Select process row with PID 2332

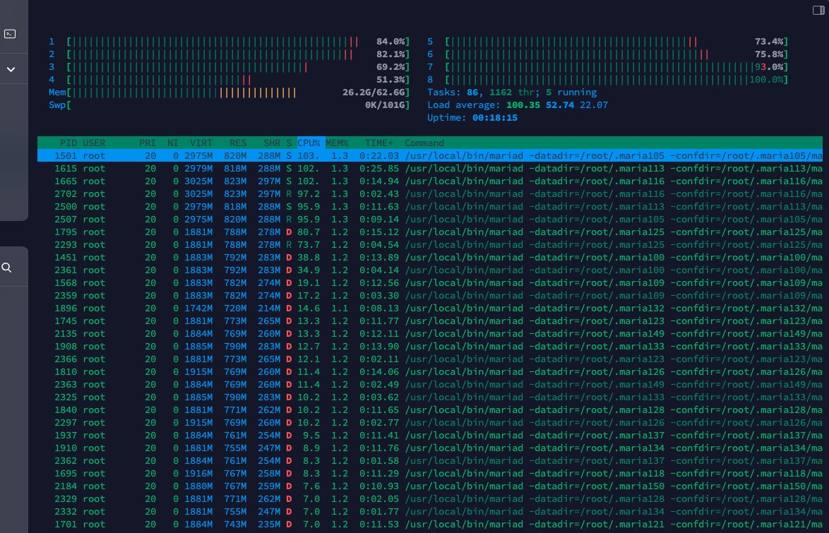click(x=430, y=511)
